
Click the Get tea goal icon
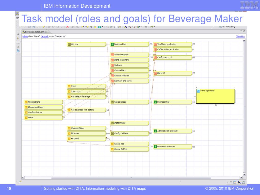[69, 44]
